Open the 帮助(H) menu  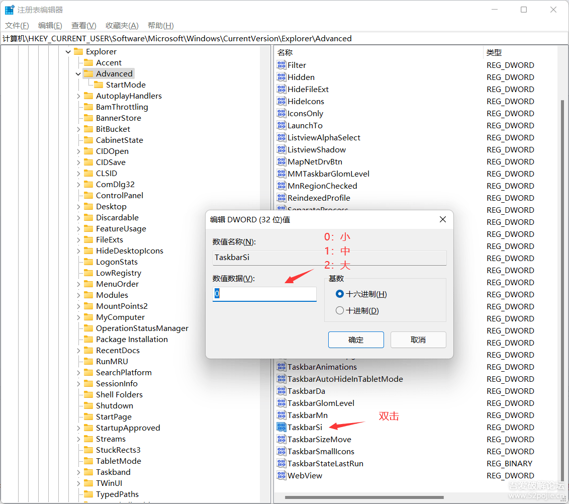(x=161, y=26)
